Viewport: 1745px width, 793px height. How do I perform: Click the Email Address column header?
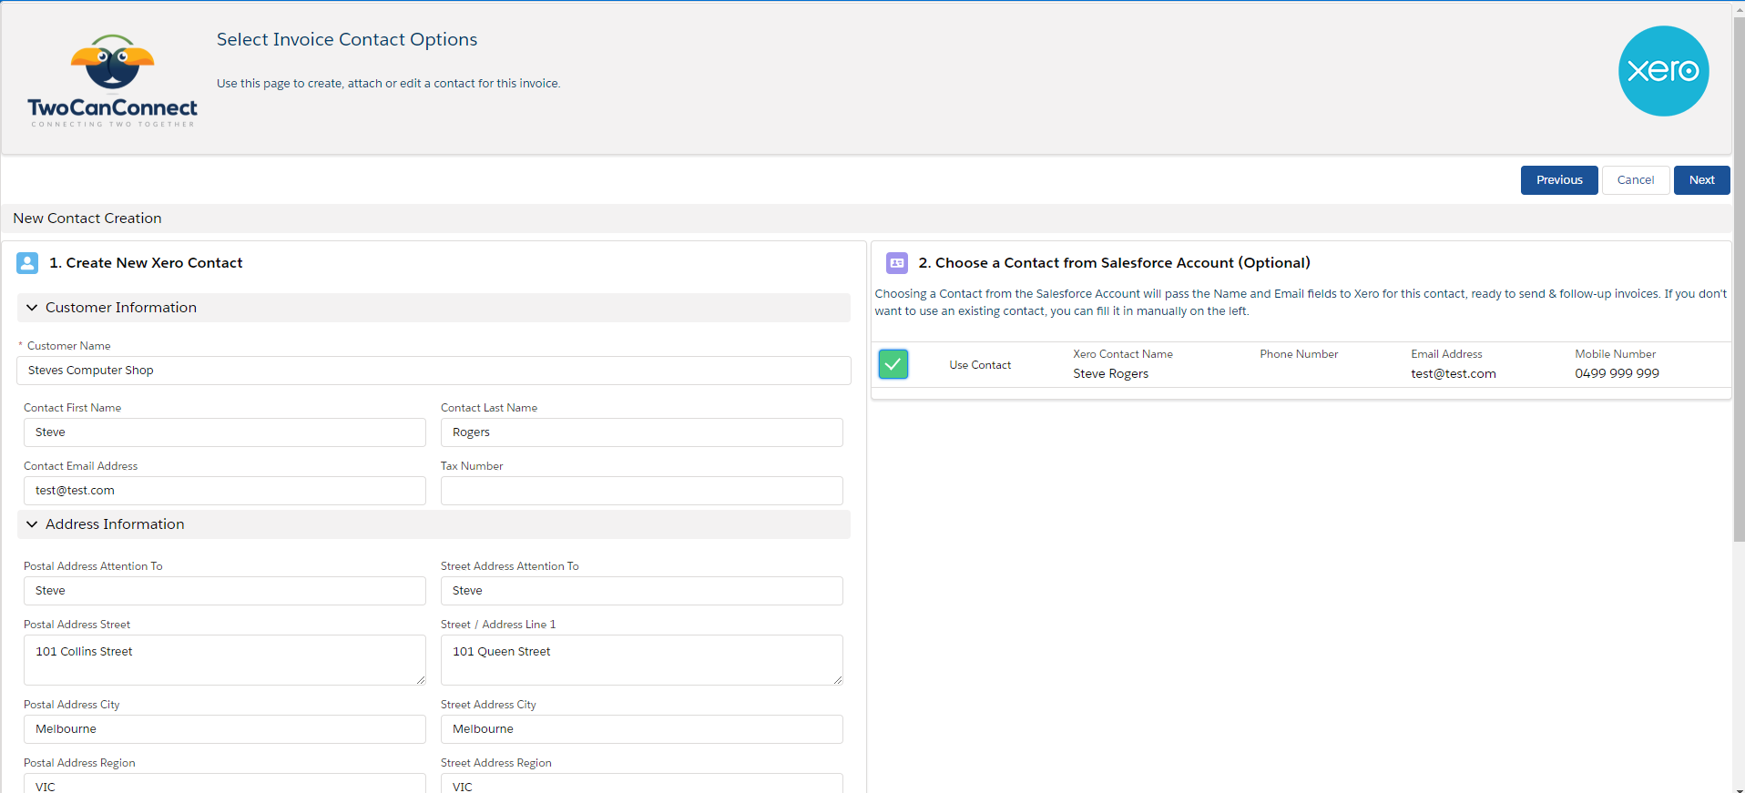pos(1446,354)
